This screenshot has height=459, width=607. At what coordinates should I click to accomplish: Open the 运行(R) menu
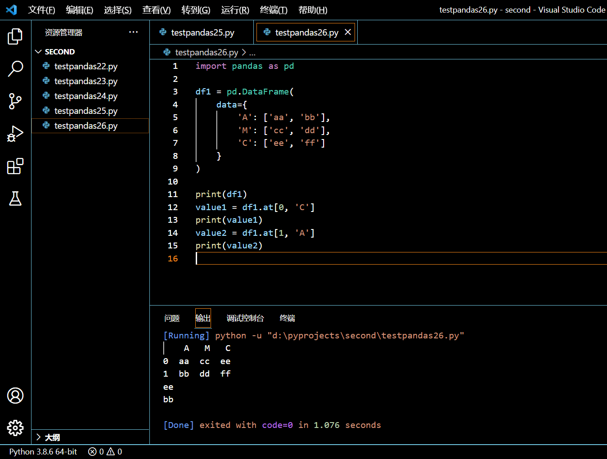(x=235, y=10)
